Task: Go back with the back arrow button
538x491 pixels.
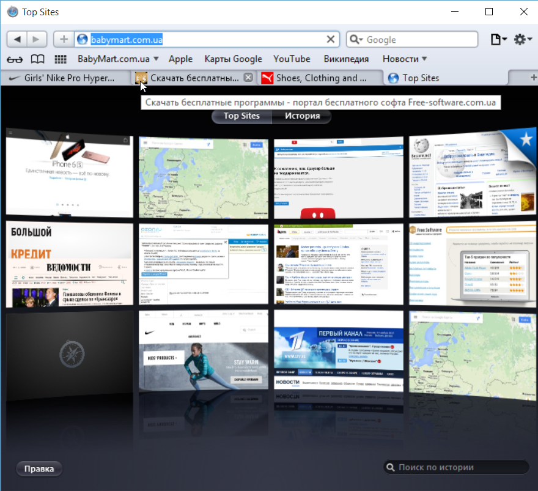Action: [17, 40]
